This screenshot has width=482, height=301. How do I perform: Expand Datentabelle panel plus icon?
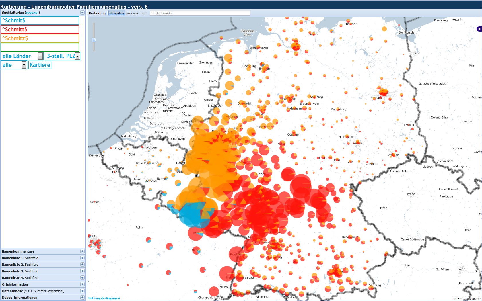[82, 291]
